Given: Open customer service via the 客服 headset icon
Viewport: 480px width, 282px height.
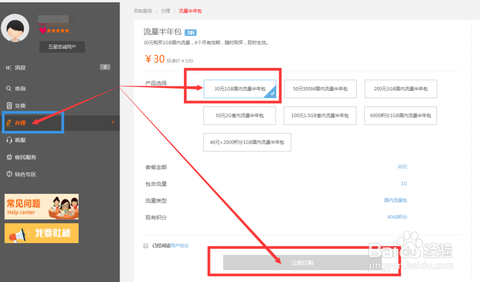Looking at the screenshot, I should [x=8, y=140].
